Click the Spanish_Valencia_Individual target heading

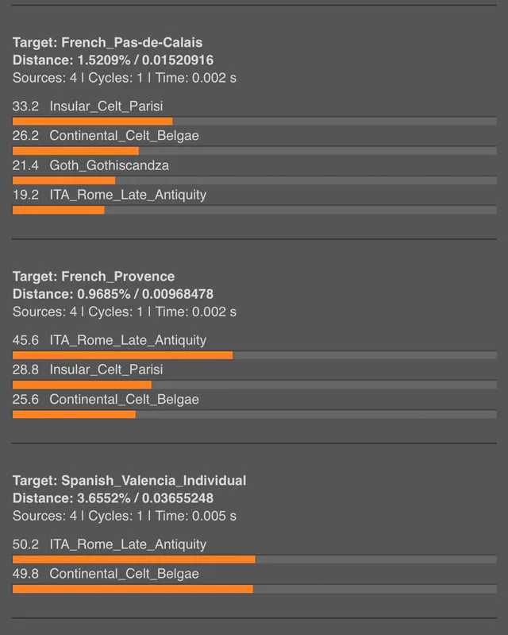point(129,481)
